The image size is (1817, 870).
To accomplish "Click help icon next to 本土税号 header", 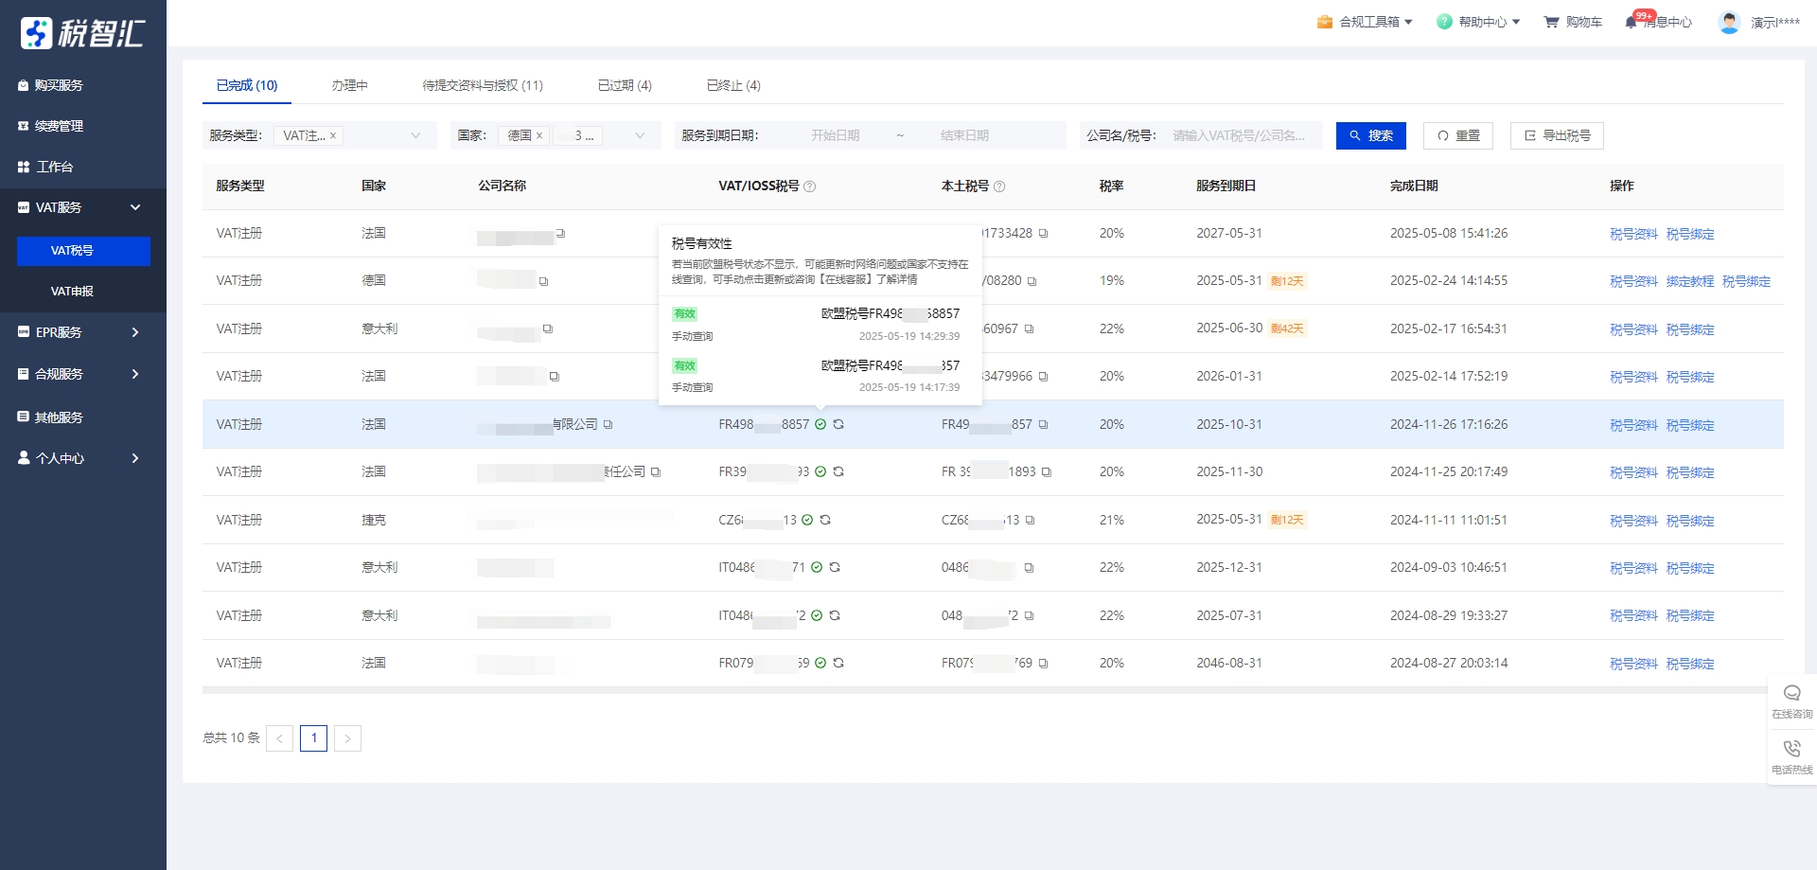I will (999, 186).
